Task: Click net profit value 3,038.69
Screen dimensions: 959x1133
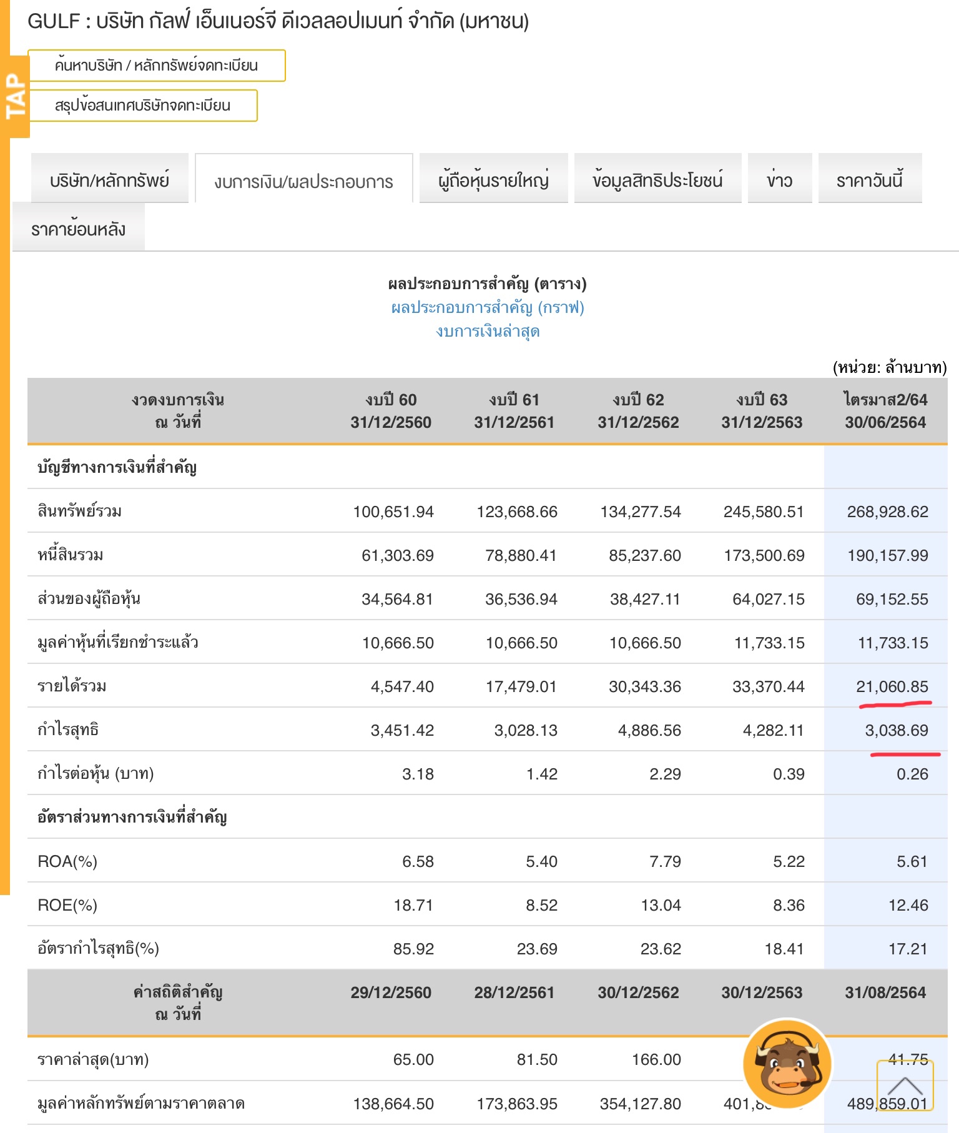Action: tap(897, 730)
